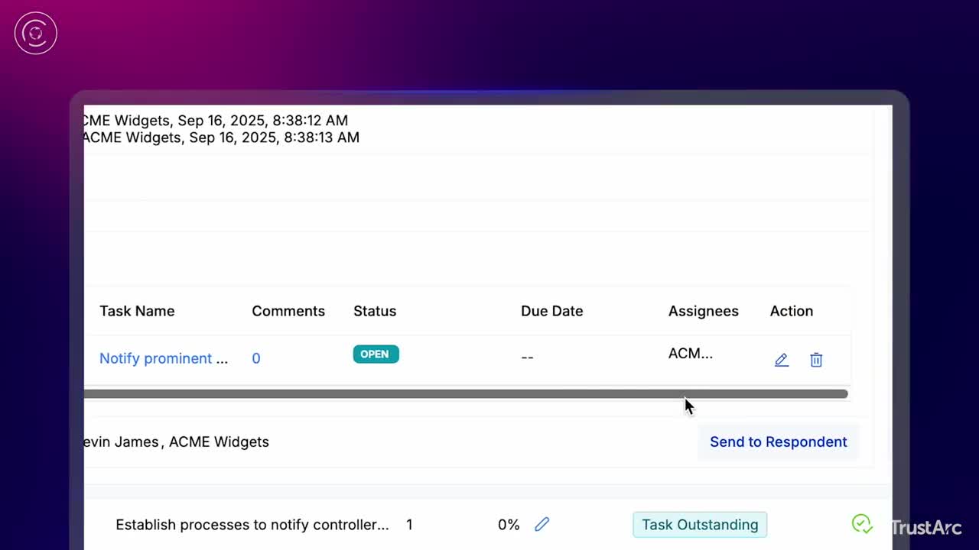Viewport: 979px width, 550px height.
Task: Click the green checkmark icon beside Task Outstanding
Action: coord(862,523)
